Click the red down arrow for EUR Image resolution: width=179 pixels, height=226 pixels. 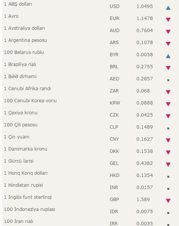coord(168,20)
